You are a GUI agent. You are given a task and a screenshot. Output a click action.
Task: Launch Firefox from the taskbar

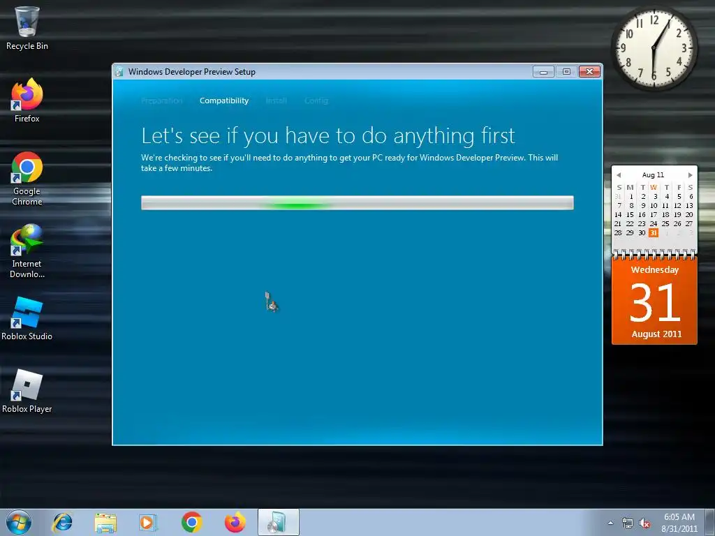click(235, 522)
